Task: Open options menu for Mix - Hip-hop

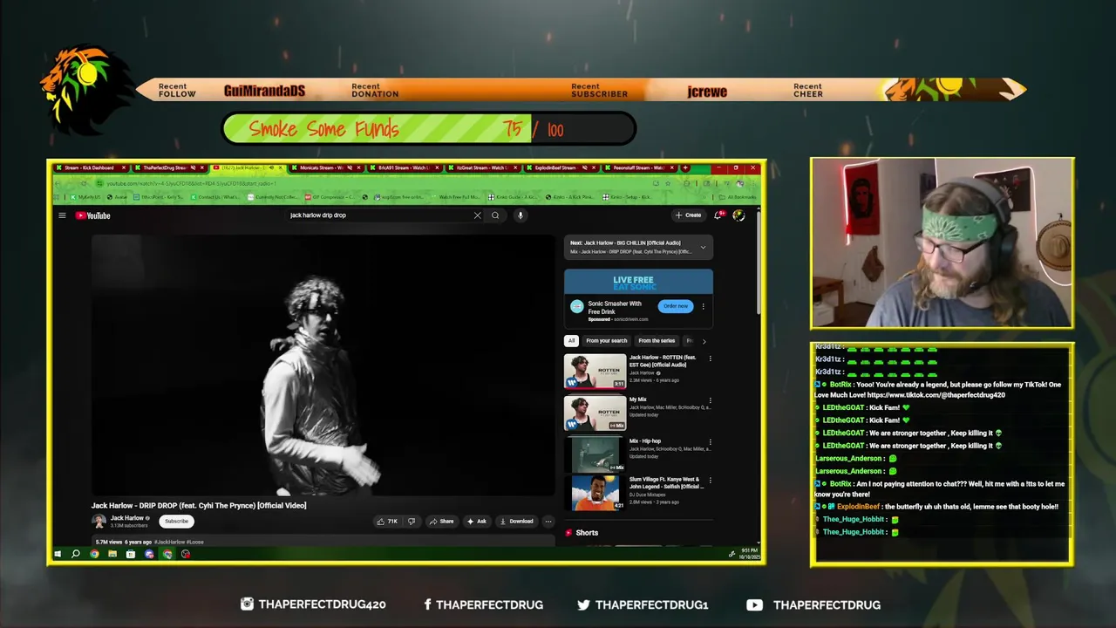Action: click(x=710, y=442)
